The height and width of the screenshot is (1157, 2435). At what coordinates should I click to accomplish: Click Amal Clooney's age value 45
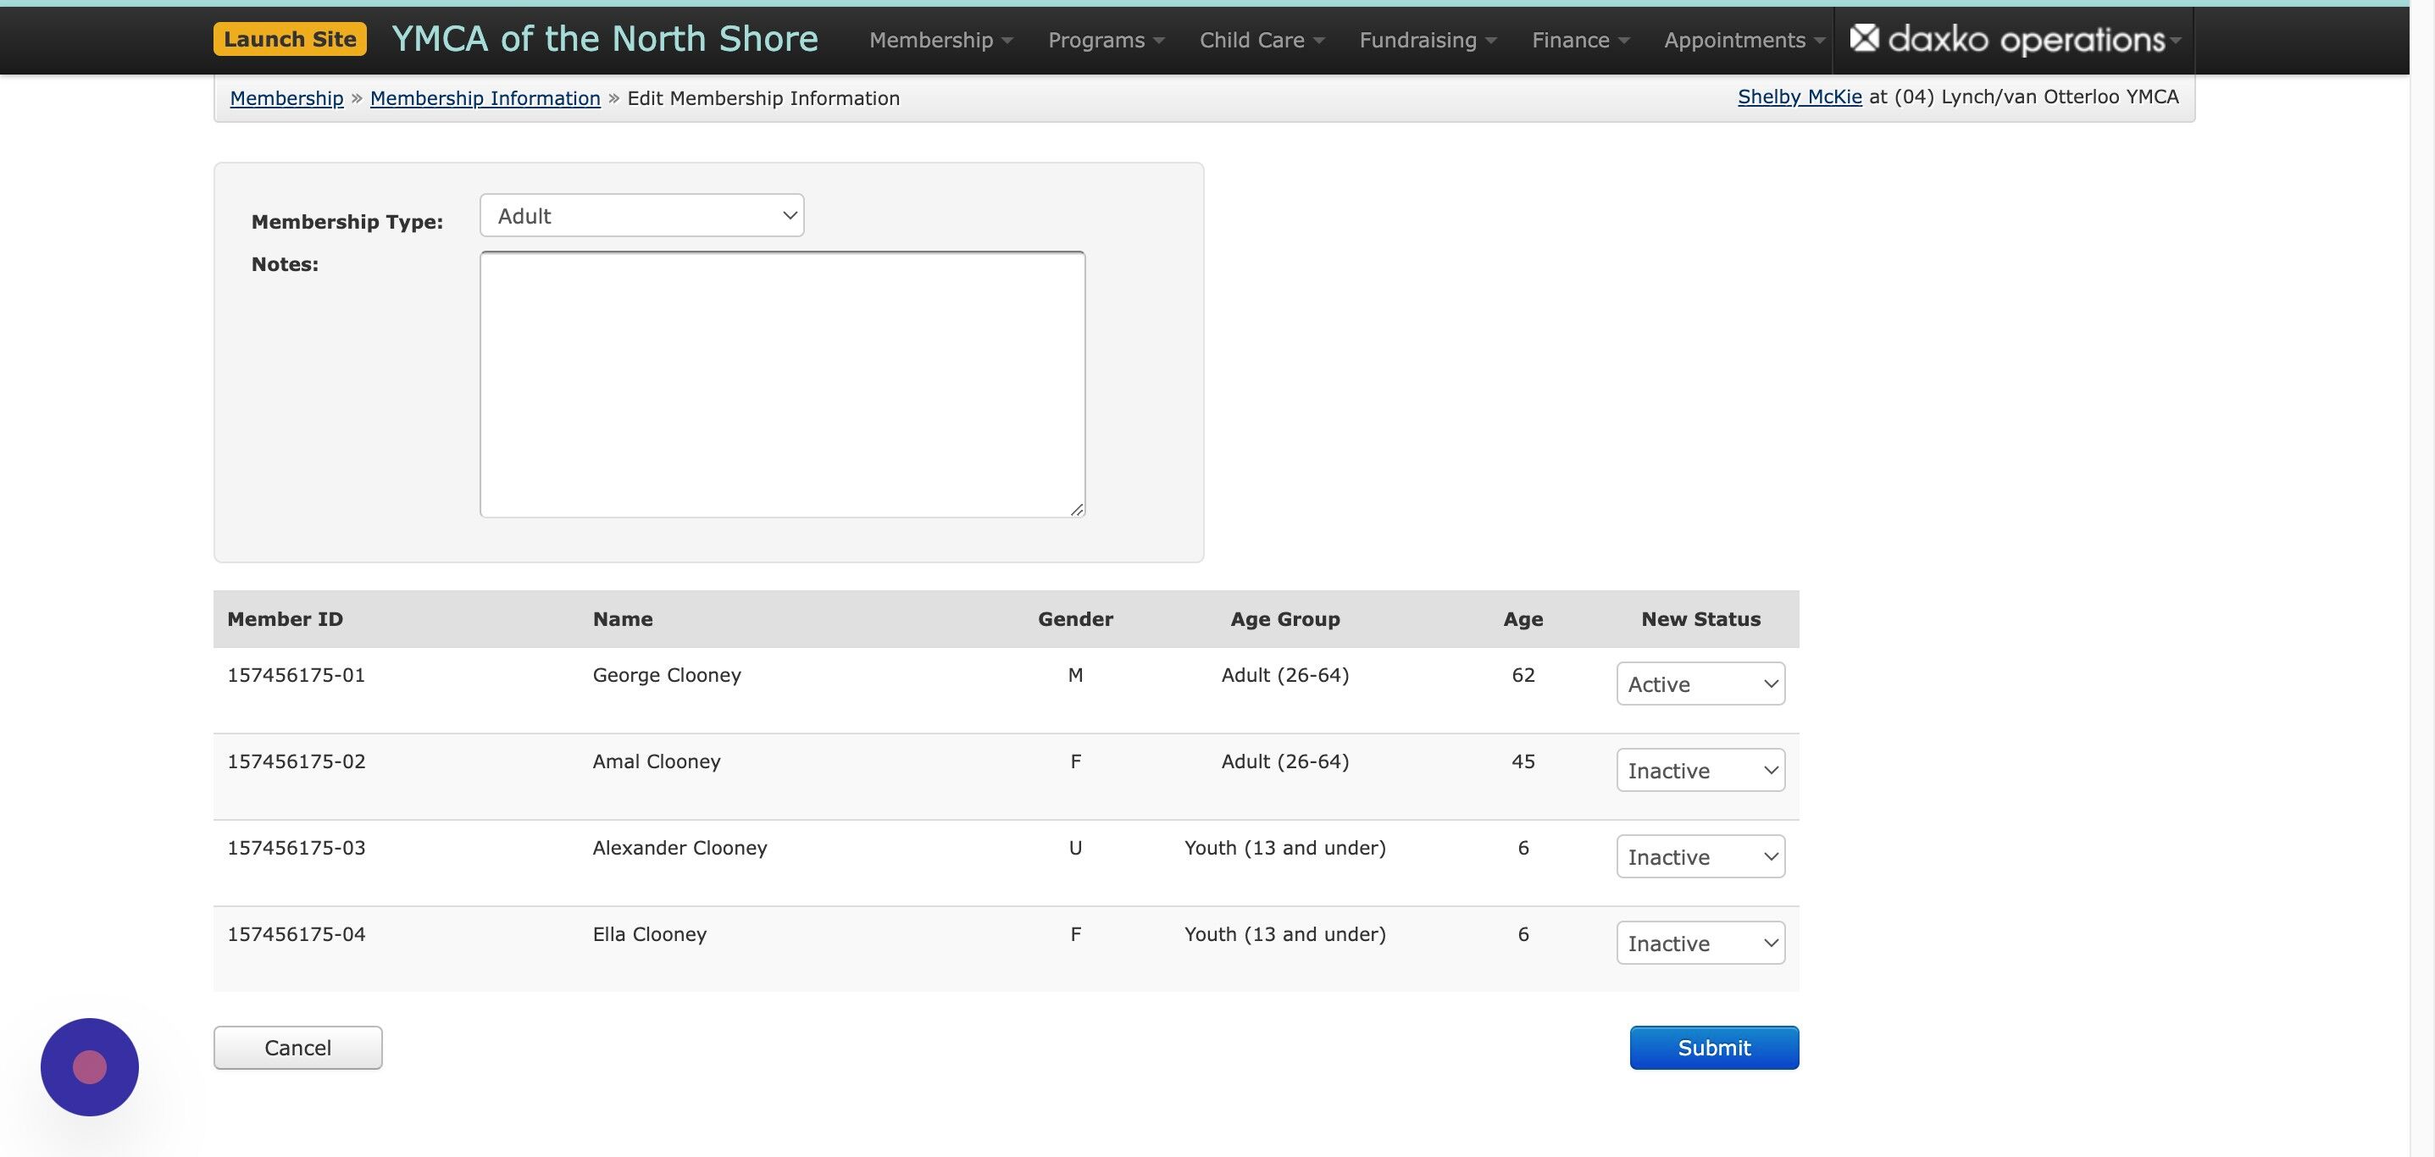pyautogui.click(x=1523, y=762)
